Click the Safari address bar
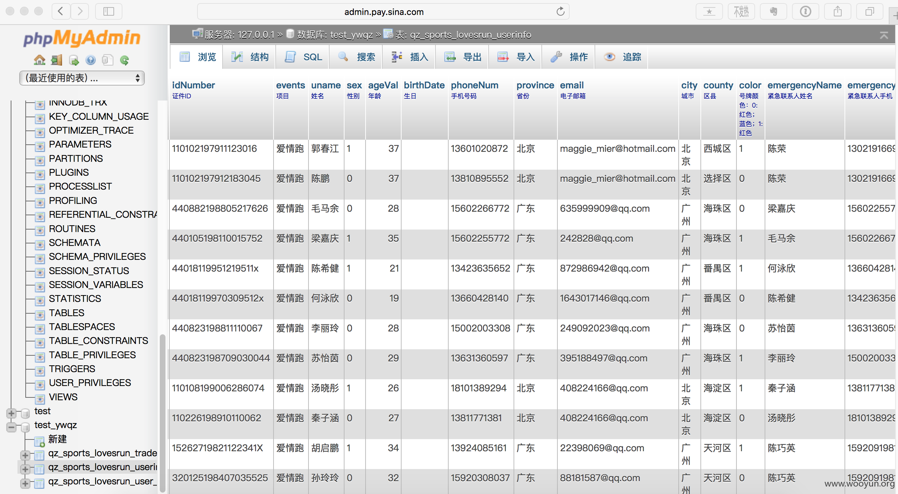Image resolution: width=898 pixels, height=494 pixels. pos(383,12)
